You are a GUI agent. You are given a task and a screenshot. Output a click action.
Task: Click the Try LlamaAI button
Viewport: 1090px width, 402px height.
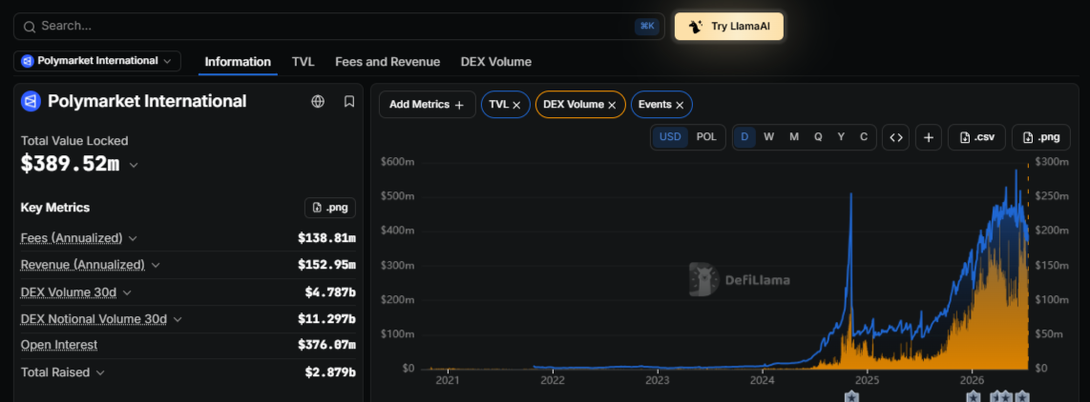pyautogui.click(x=729, y=27)
